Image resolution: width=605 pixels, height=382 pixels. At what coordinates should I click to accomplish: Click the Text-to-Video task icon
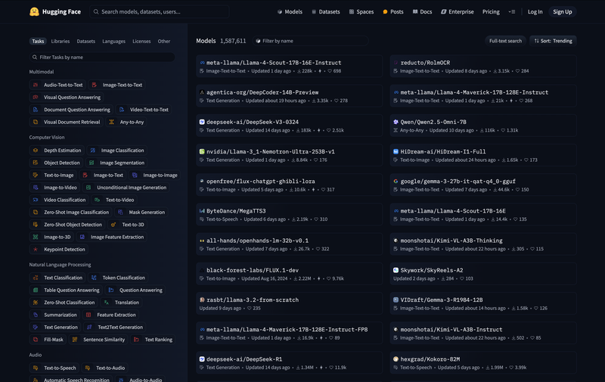(98, 200)
